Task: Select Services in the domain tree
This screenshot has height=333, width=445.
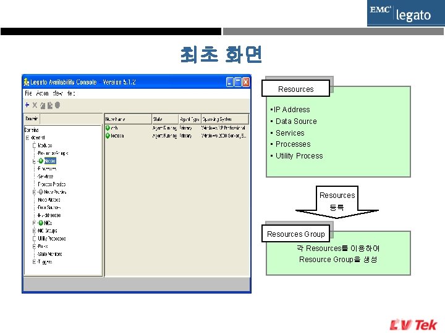Action: (x=45, y=176)
